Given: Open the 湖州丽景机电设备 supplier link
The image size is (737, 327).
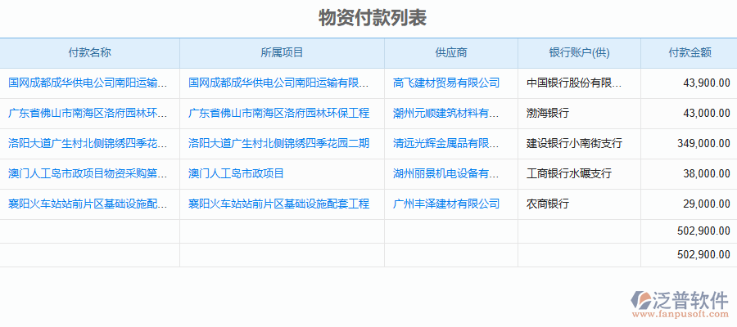Looking at the screenshot, I should click(x=446, y=173).
